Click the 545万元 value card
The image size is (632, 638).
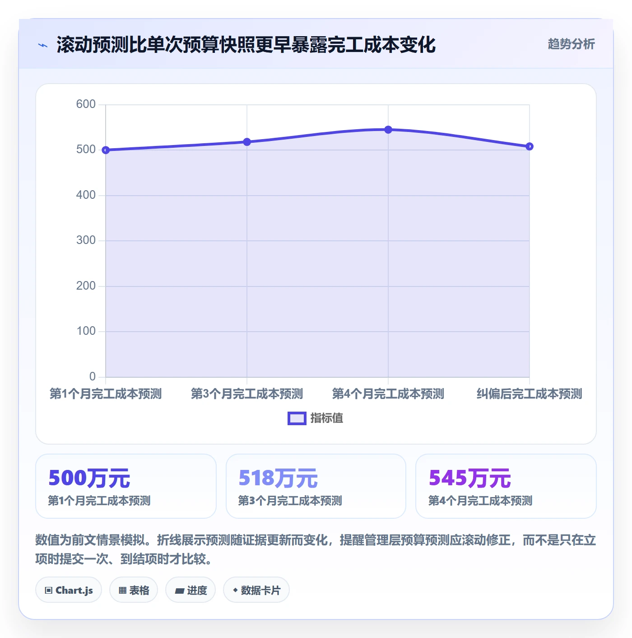506,486
